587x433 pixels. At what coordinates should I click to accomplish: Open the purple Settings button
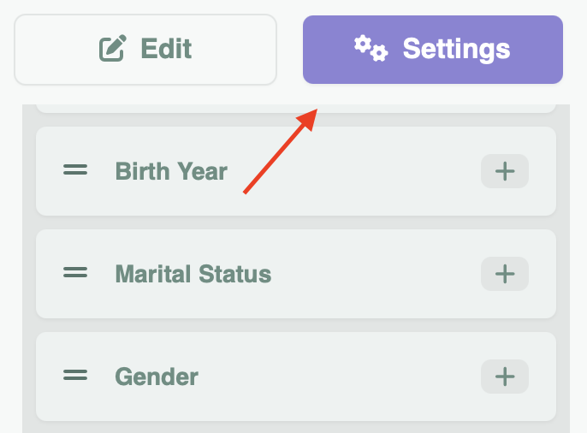tap(433, 50)
